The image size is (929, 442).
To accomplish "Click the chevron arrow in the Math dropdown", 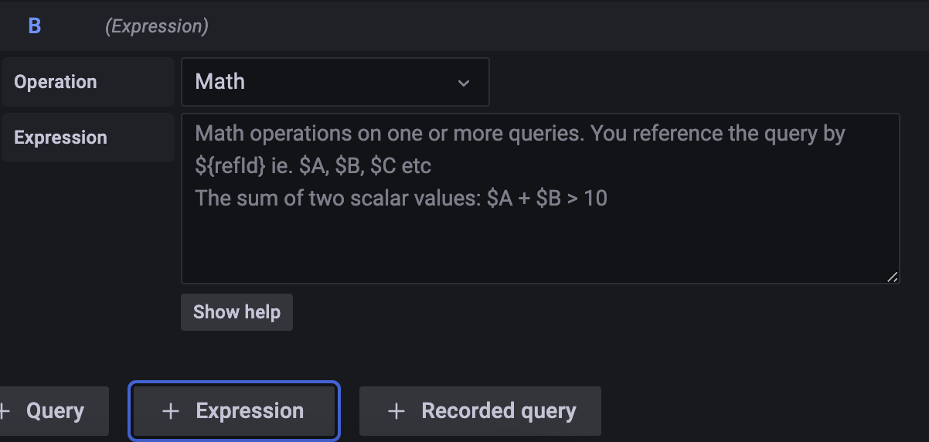I will [x=464, y=83].
